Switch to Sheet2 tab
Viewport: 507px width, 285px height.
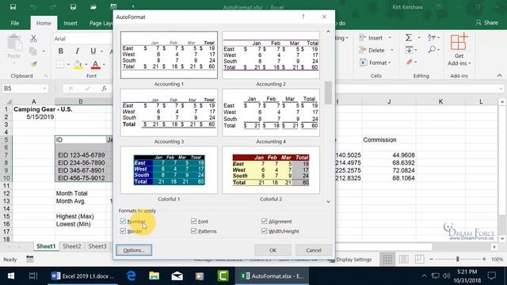(x=72, y=246)
